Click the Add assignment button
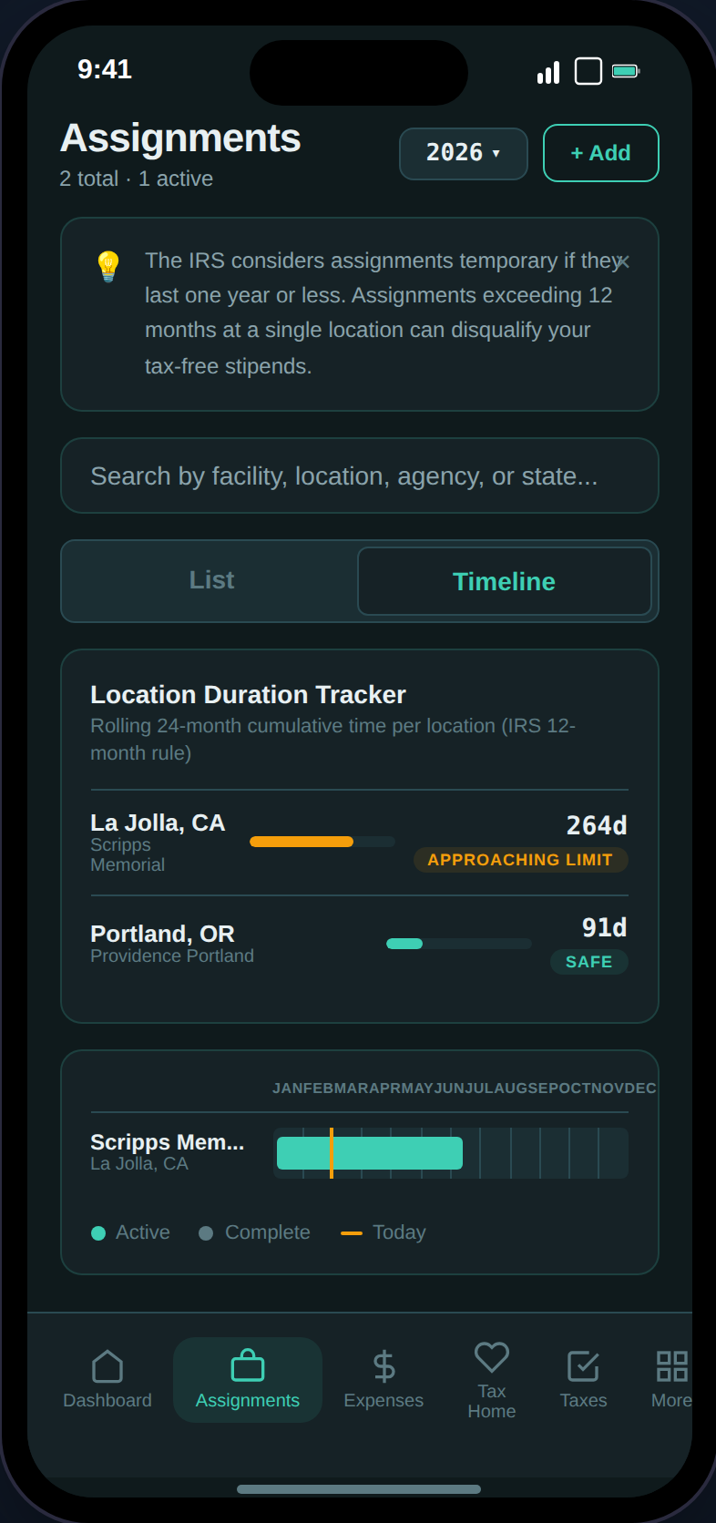This screenshot has height=1523, width=716. [600, 153]
